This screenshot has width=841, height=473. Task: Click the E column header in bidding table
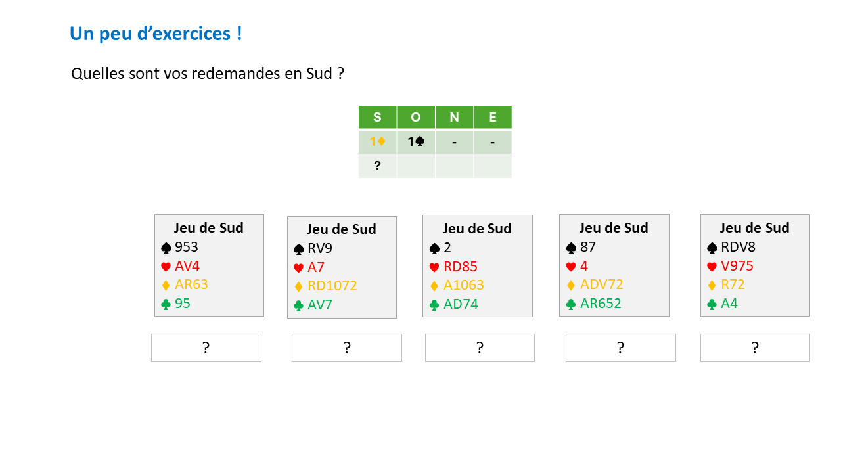(x=492, y=118)
